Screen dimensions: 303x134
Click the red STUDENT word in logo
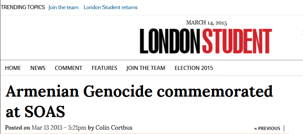[237, 41]
